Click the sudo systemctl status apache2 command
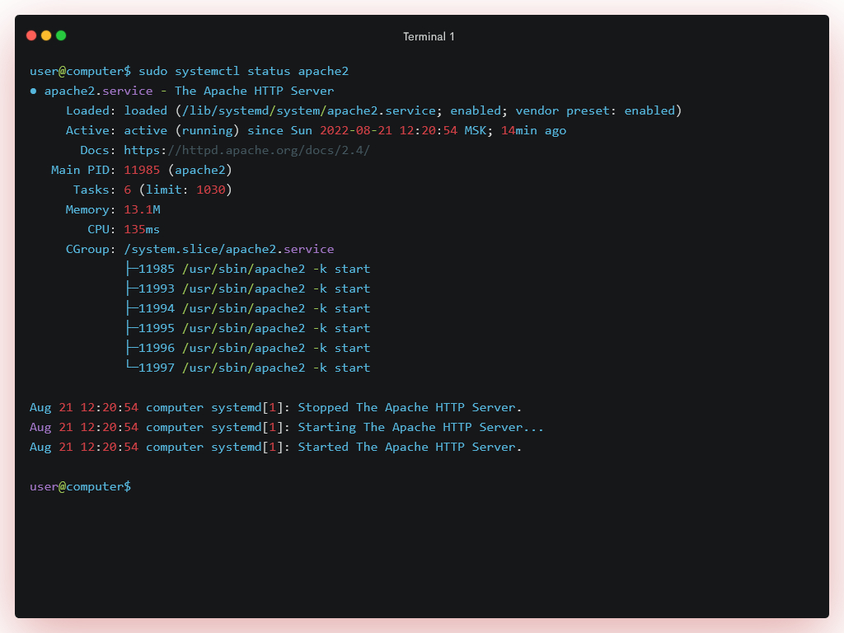Viewport: 844px width, 633px height. (243, 71)
